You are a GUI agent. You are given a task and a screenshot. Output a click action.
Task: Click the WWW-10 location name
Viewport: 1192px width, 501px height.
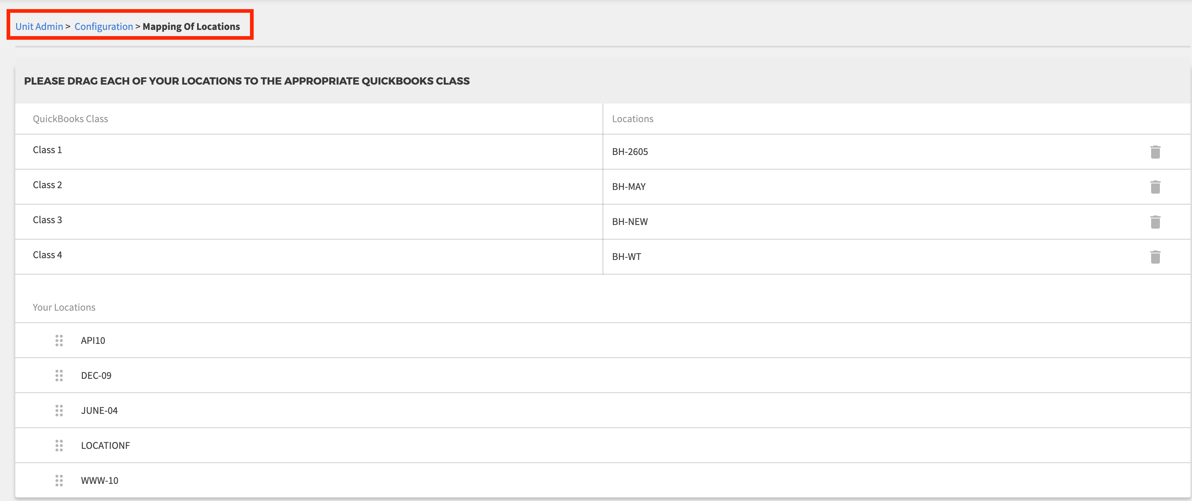(x=100, y=481)
